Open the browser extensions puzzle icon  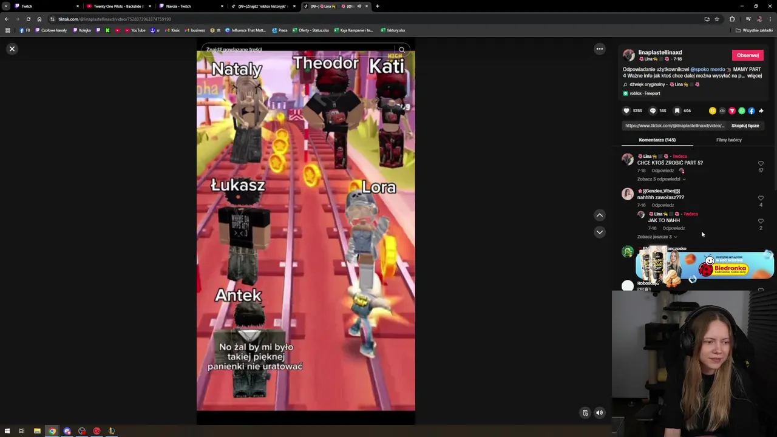click(732, 19)
